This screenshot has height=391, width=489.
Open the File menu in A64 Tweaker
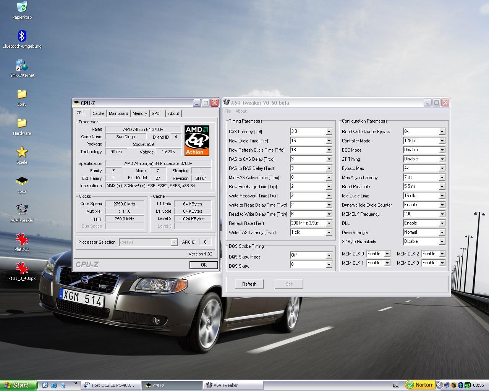tap(228, 111)
